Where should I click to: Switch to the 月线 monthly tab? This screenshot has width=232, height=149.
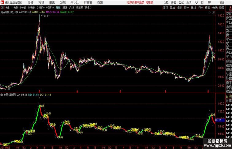click(72, 8)
